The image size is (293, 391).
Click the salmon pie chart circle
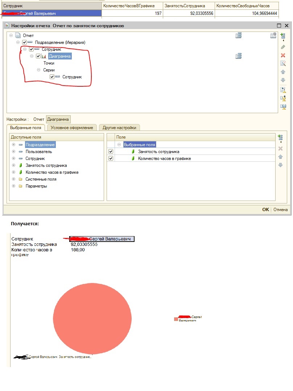tap(92, 318)
